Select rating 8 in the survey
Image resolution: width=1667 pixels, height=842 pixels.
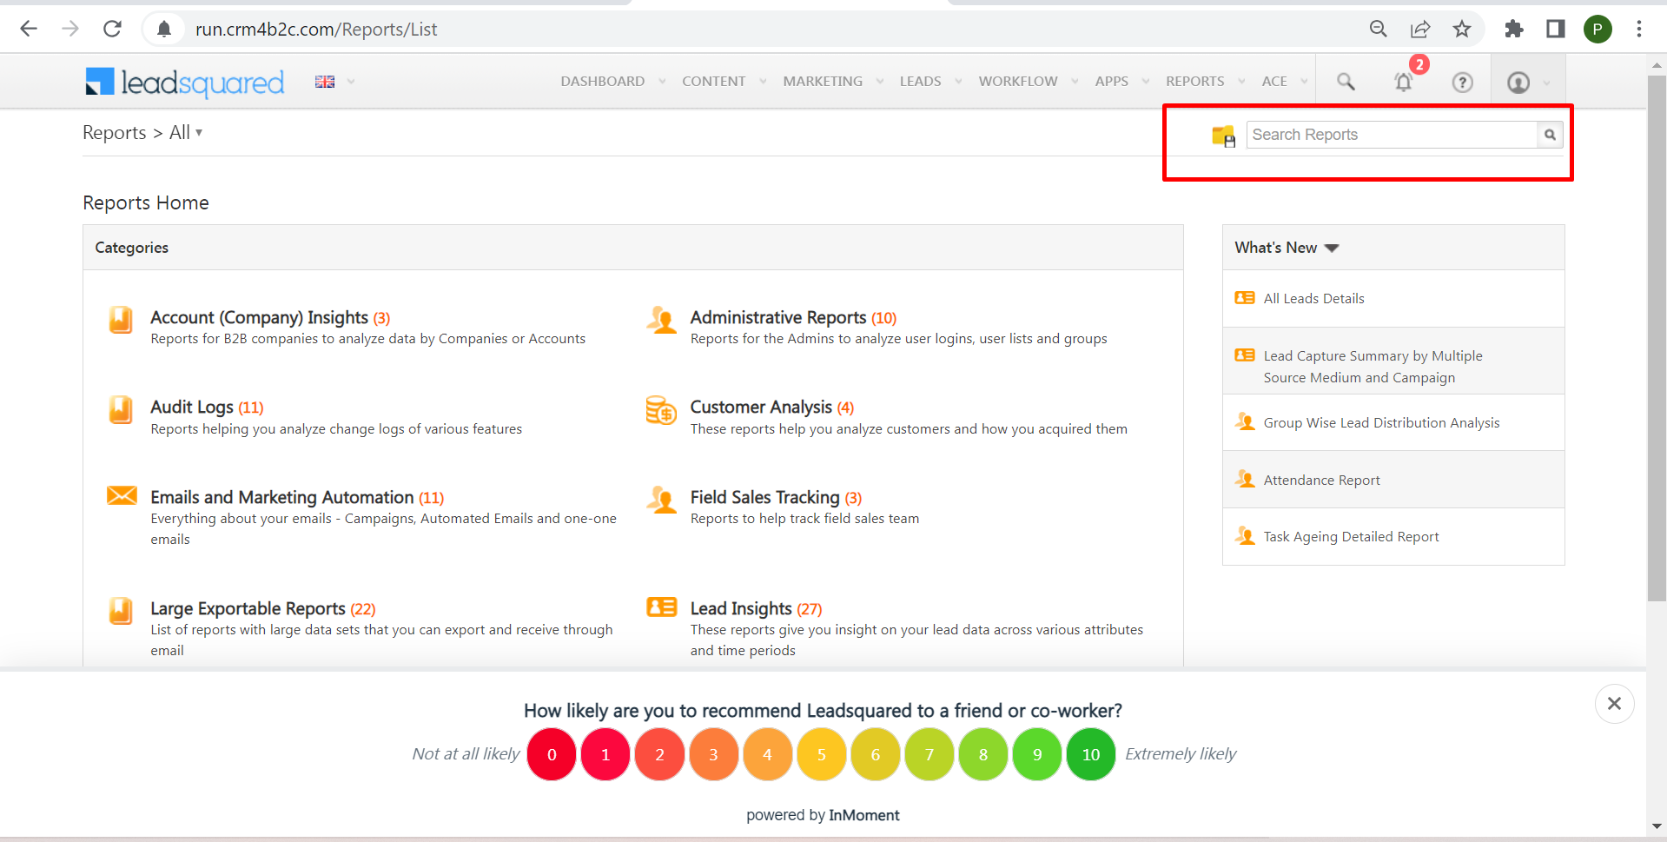click(x=983, y=754)
